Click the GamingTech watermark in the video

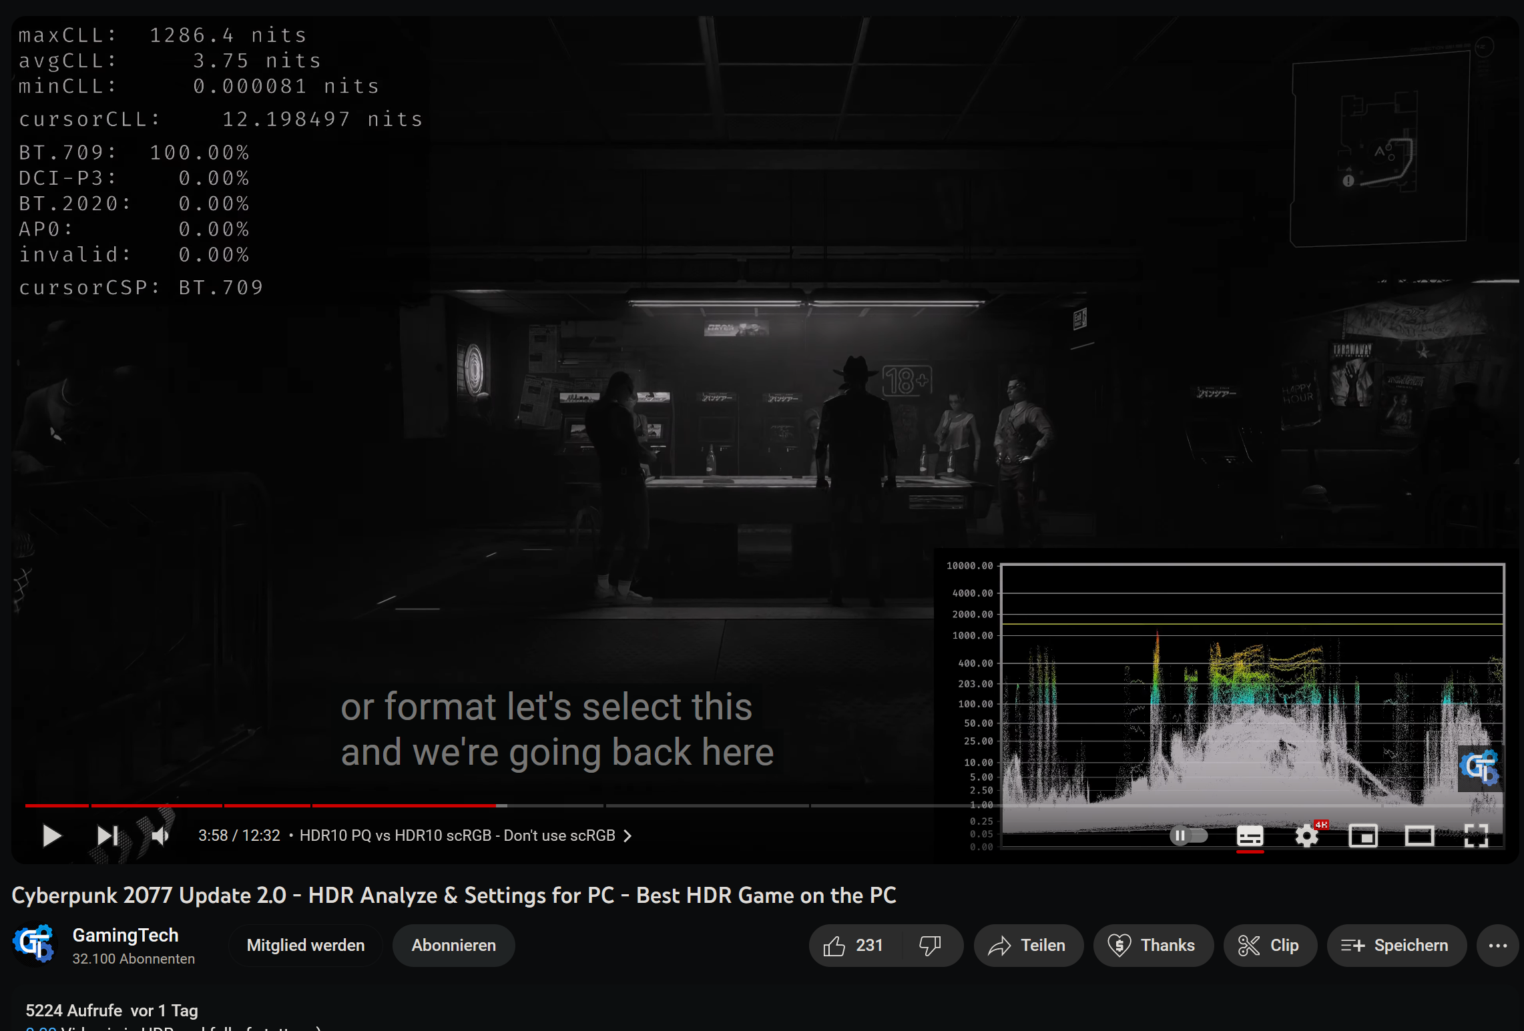tap(1479, 768)
